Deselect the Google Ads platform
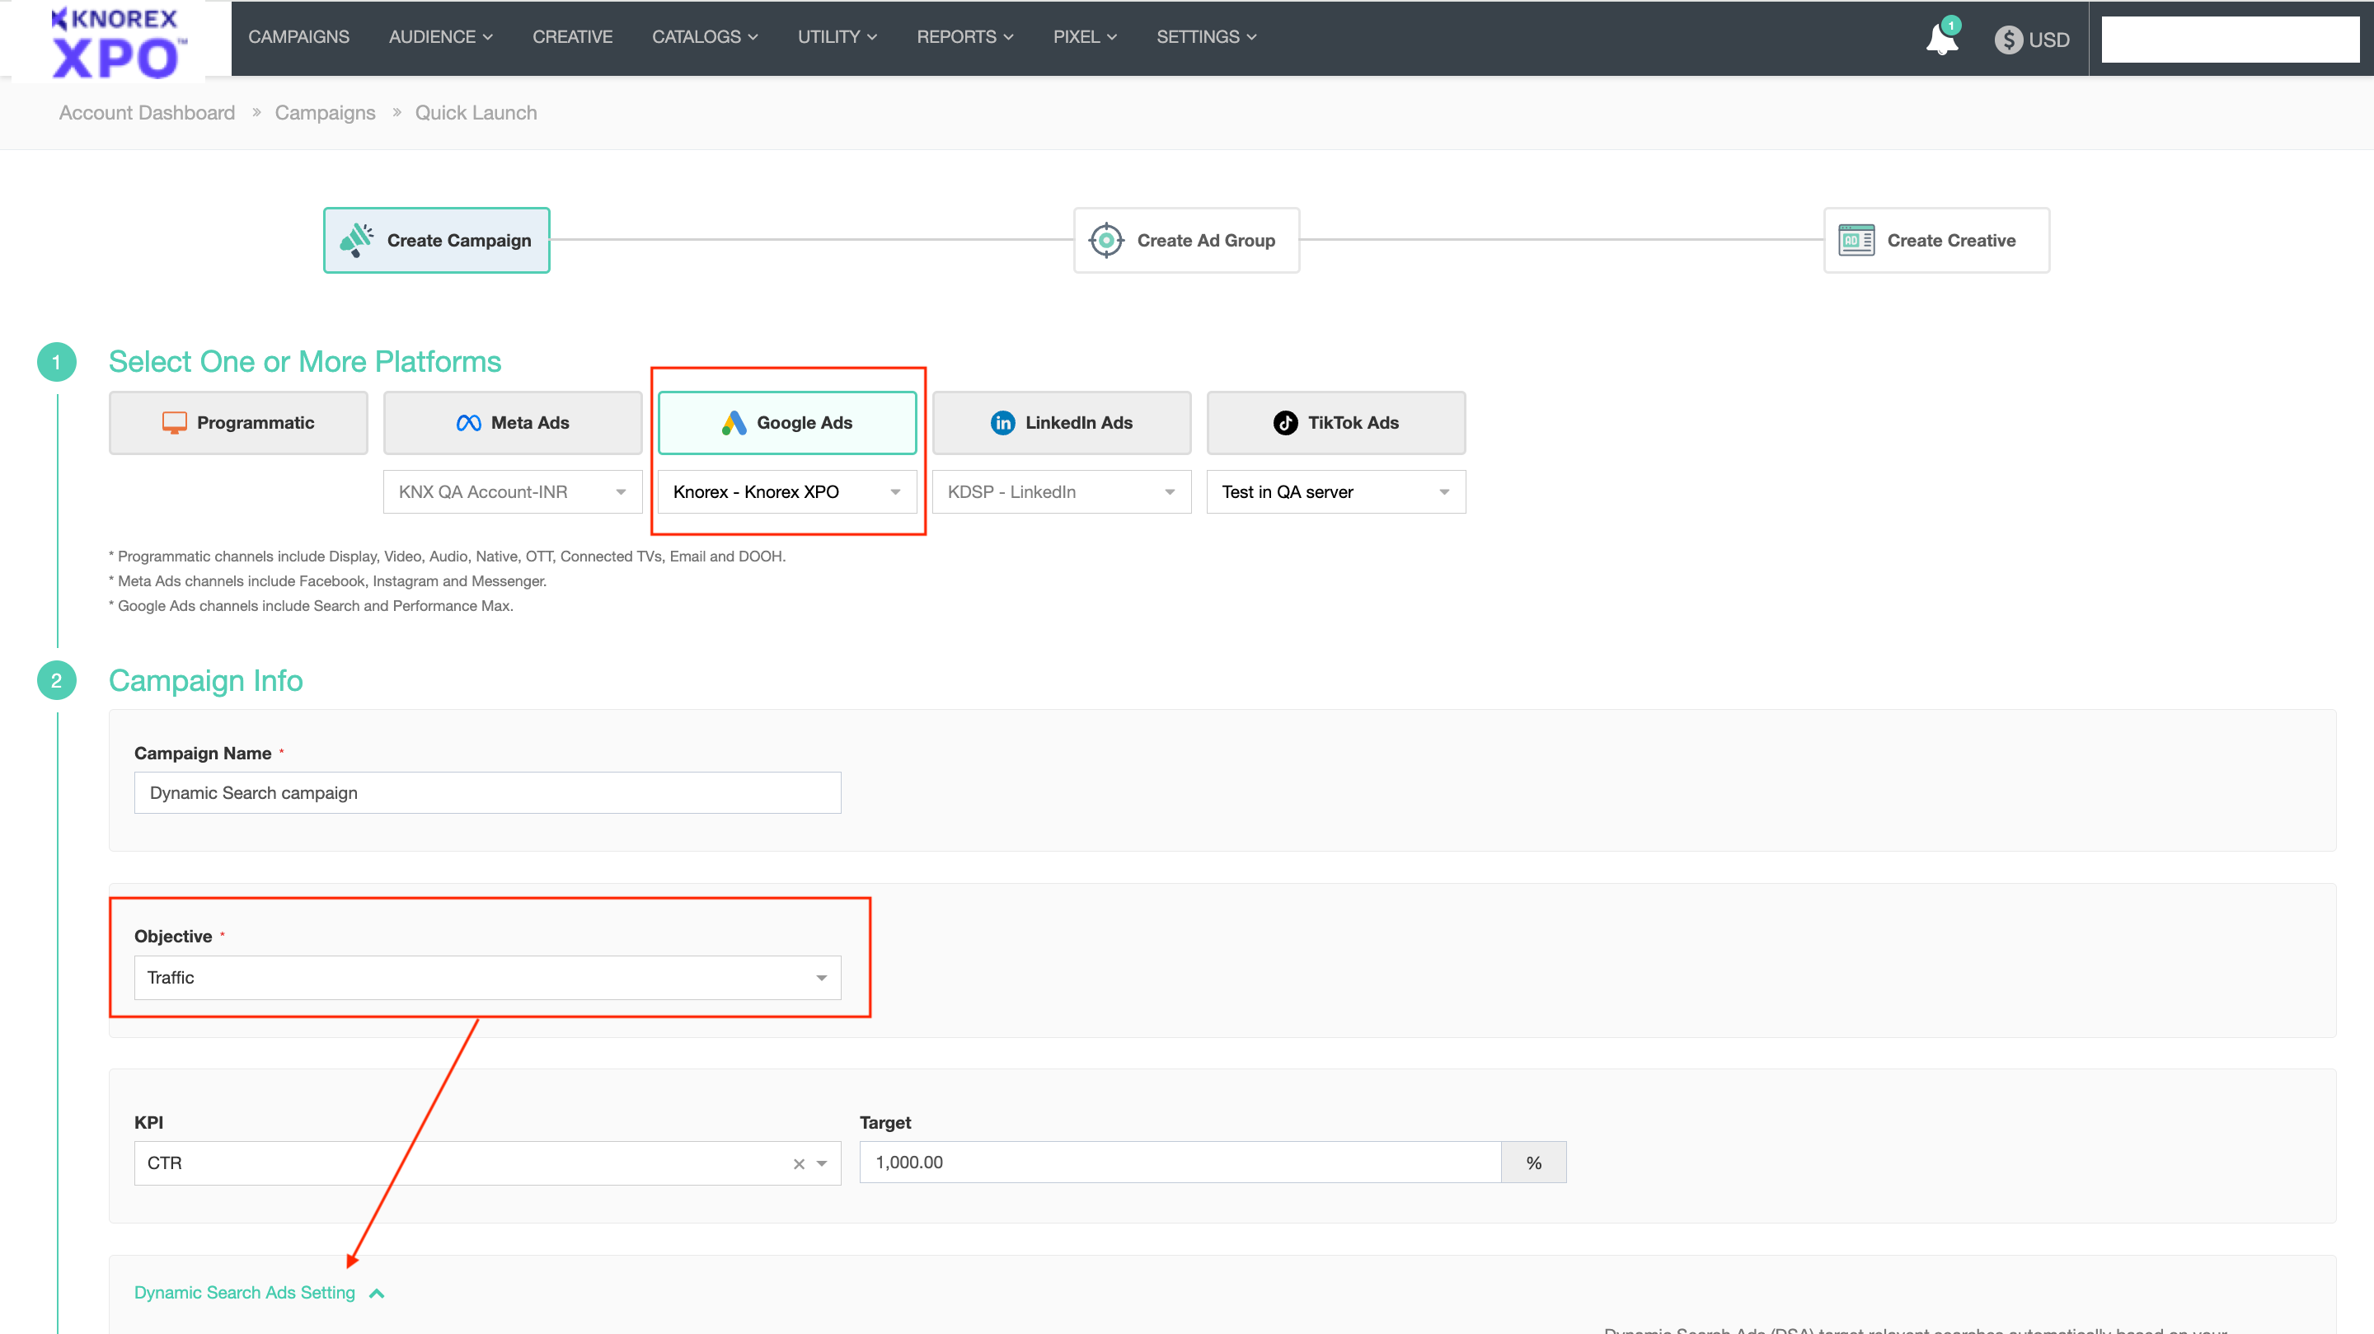The width and height of the screenshot is (2374, 1334). tap(787, 422)
